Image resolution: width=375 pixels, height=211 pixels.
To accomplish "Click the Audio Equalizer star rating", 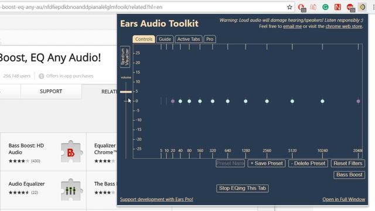I will pyautogui.click(x=19, y=192).
